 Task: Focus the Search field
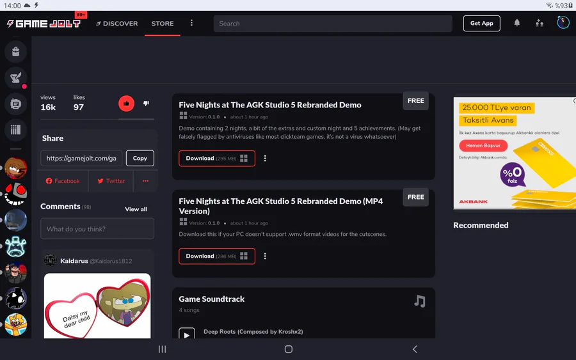pyautogui.click(x=333, y=24)
